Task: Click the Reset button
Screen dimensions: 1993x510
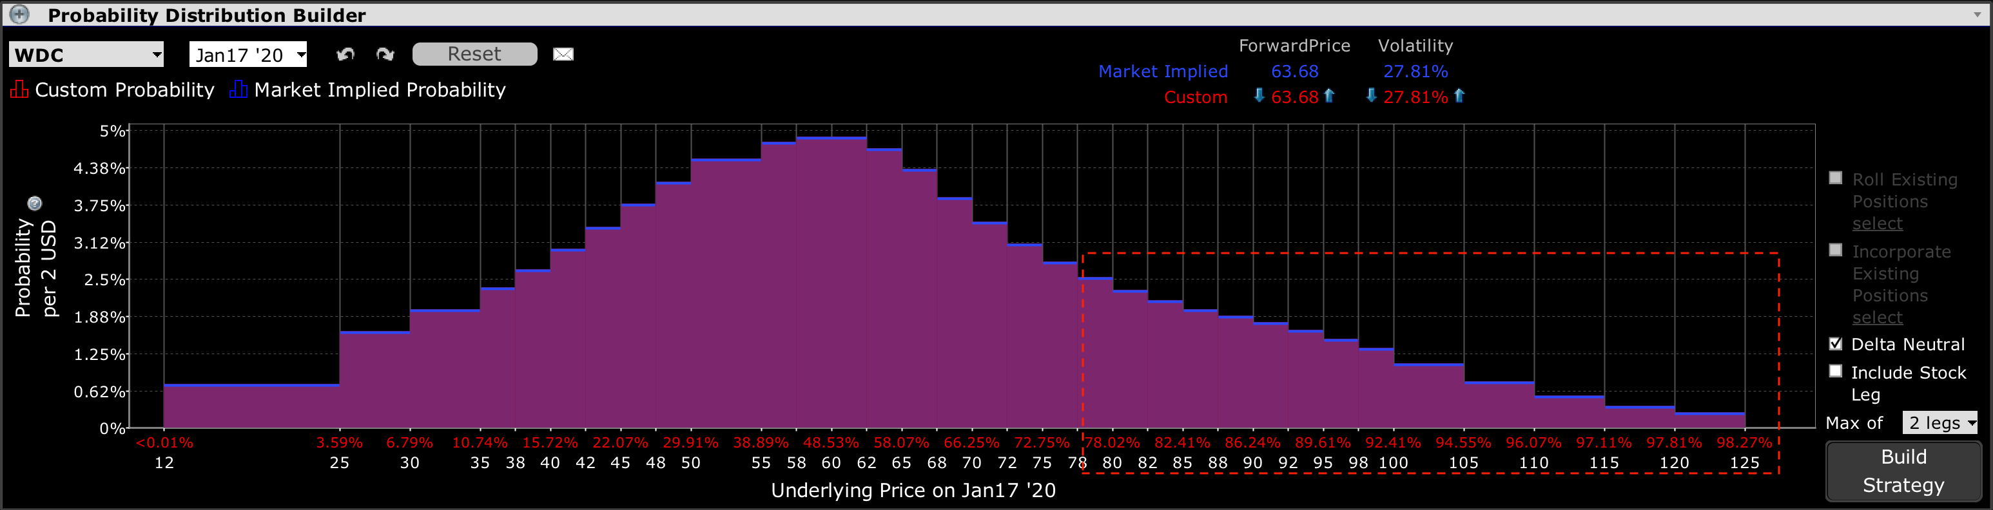Action: pyautogui.click(x=474, y=54)
